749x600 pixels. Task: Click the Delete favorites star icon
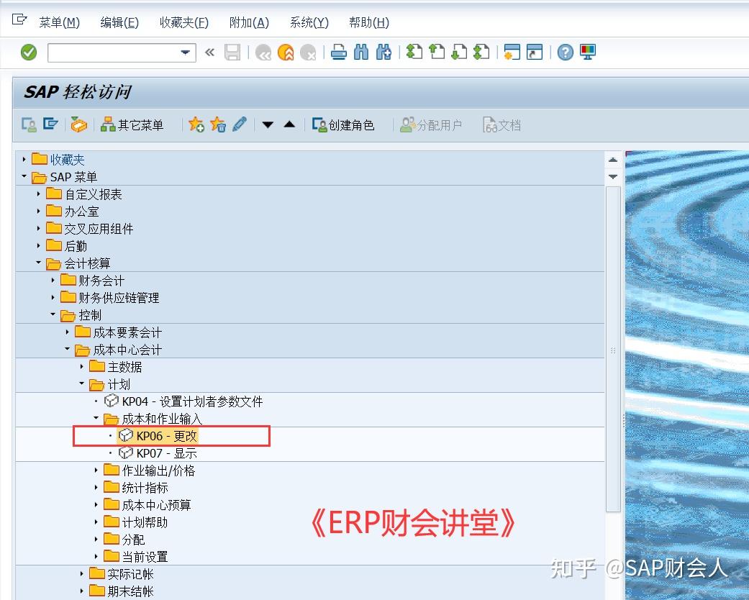217,124
